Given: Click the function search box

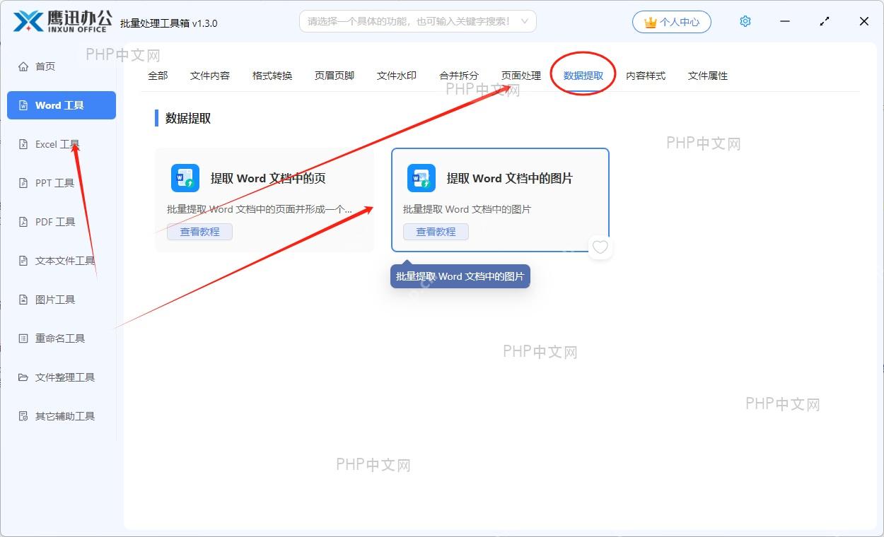Looking at the screenshot, I should point(417,21).
